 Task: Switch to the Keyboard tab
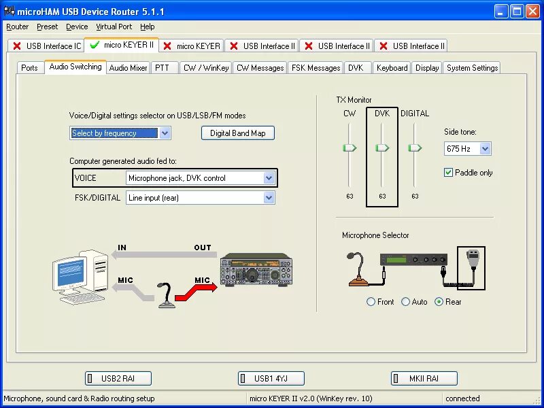click(x=392, y=67)
